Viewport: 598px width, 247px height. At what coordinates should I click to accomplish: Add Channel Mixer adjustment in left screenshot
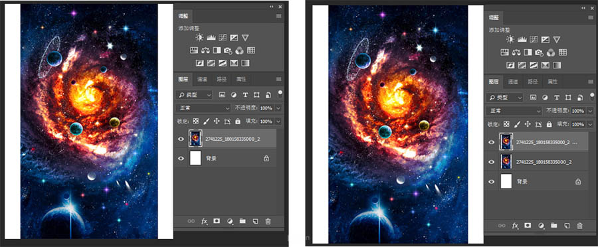coord(239,50)
